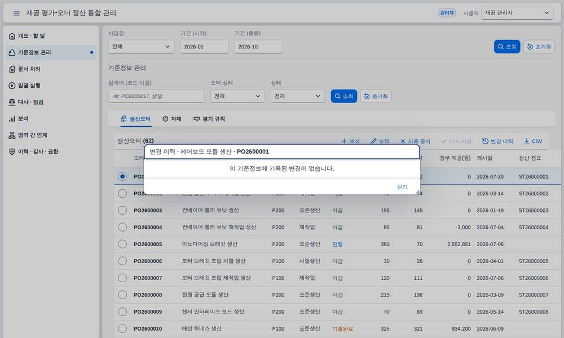Open the 오더 상태 dropdown
564x338 pixels.
pyautogui.click(x=237, y=96)
